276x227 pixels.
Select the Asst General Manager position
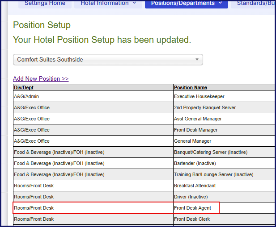click(198, 119)
